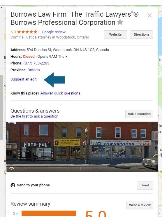Screen dimensions: 162x217
Task: Click the send to phone icon
Action: click(13, 185)
